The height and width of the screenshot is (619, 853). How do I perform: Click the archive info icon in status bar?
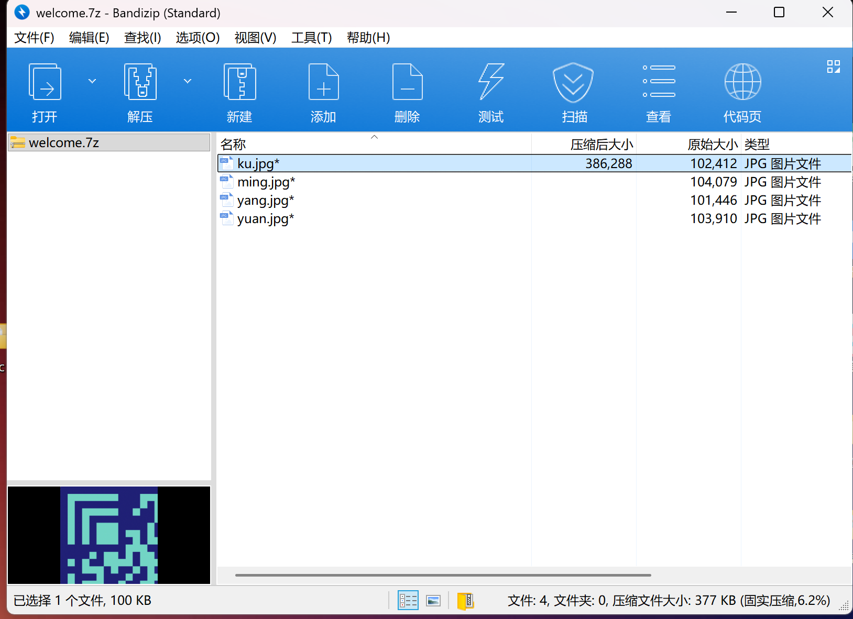point(465,600)
